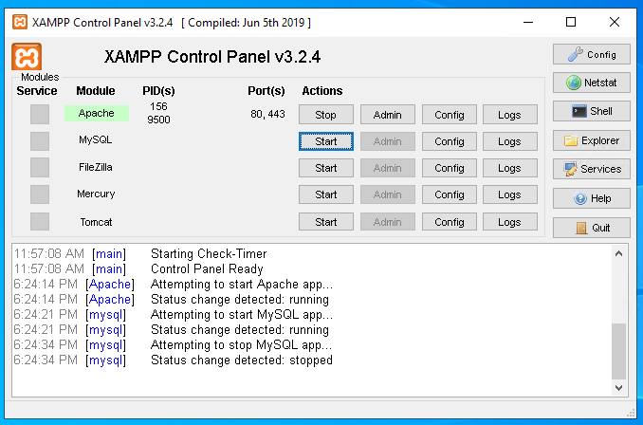
Task: Open the Apache Admin page
Action: click(x=388, y=115)
